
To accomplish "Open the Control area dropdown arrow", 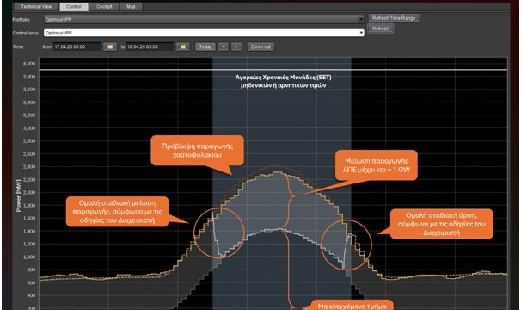I will [361, 33].
